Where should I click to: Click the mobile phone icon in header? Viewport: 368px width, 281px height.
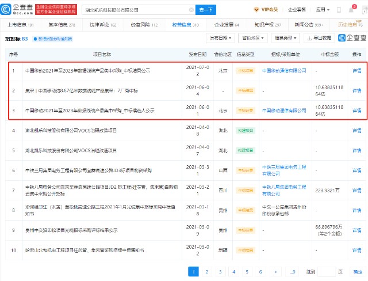pyautogui.click(x=340, y=10)
